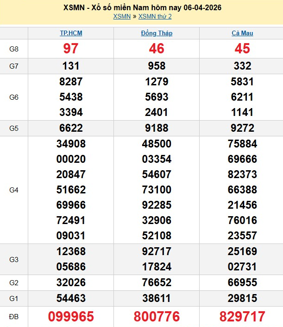This screenshot has height=327, width=283.
Task: Select G5 number 9272
Action: click(242, 128)
